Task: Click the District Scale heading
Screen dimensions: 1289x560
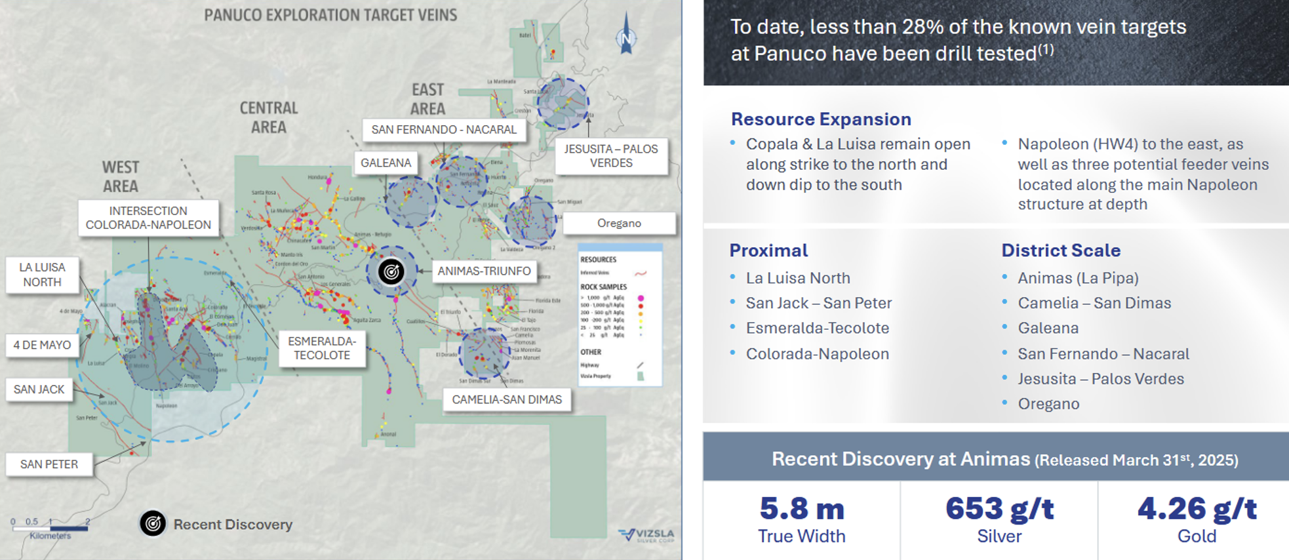Action: [1060, 250]
